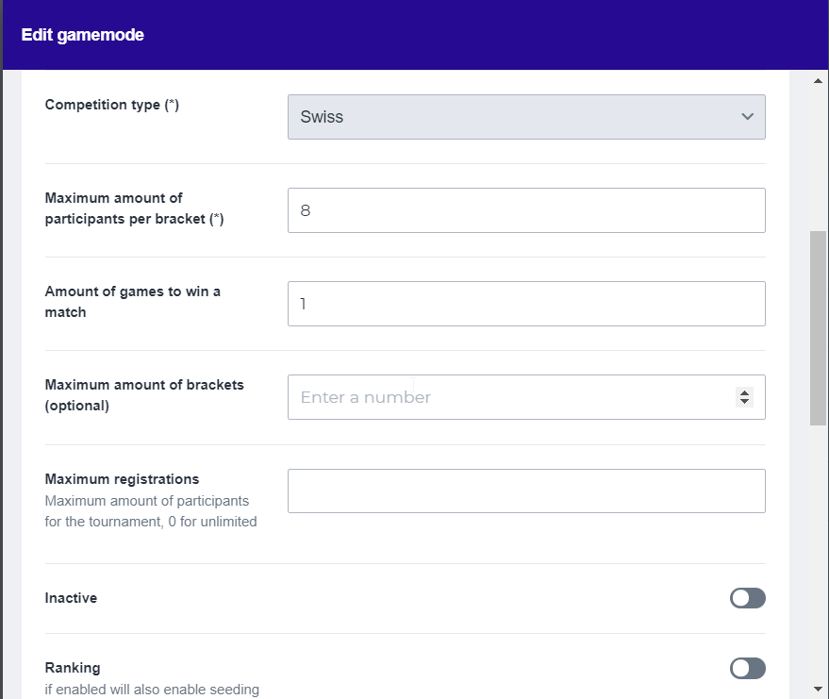This screenshot has height=699, width=829.
Task: Click the Maximum registrations label
Action: pos(122,479)
